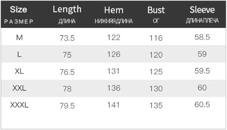Click the 58.5 sleeve value

[x=202, y=37]
